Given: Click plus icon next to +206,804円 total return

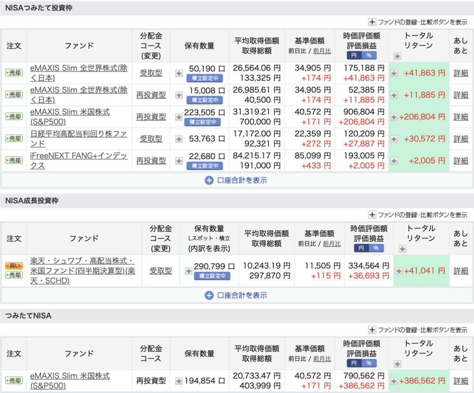Looking at the screenshot, I should pyautogui.click(x=393, y=117).
